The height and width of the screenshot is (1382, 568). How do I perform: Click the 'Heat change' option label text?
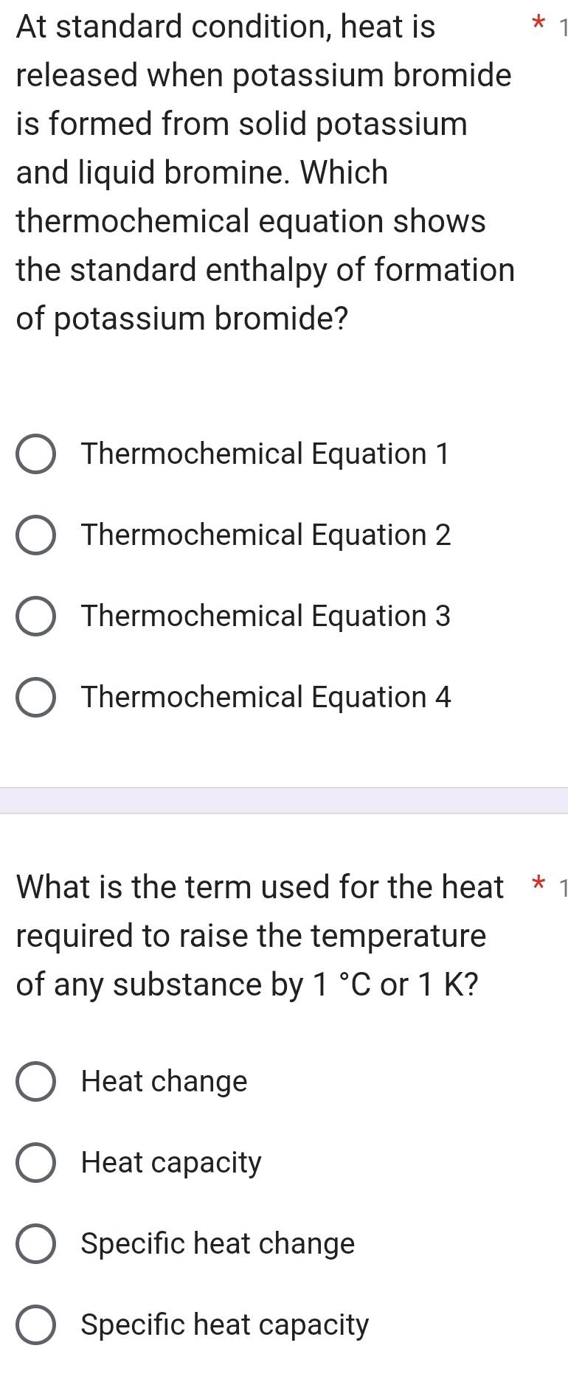pyautogui.click(x=164, y=1082)
